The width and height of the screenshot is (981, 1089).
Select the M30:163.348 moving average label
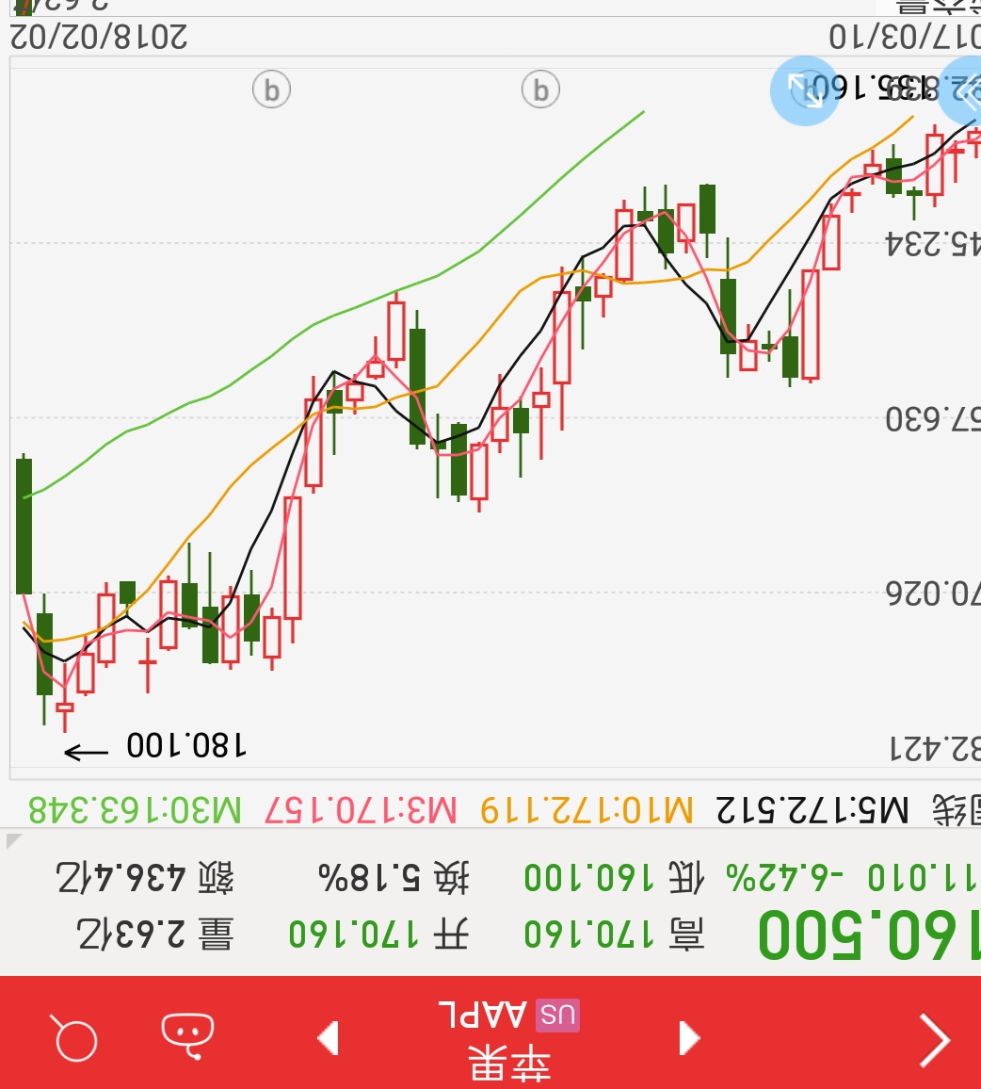[x=135, y=809]
